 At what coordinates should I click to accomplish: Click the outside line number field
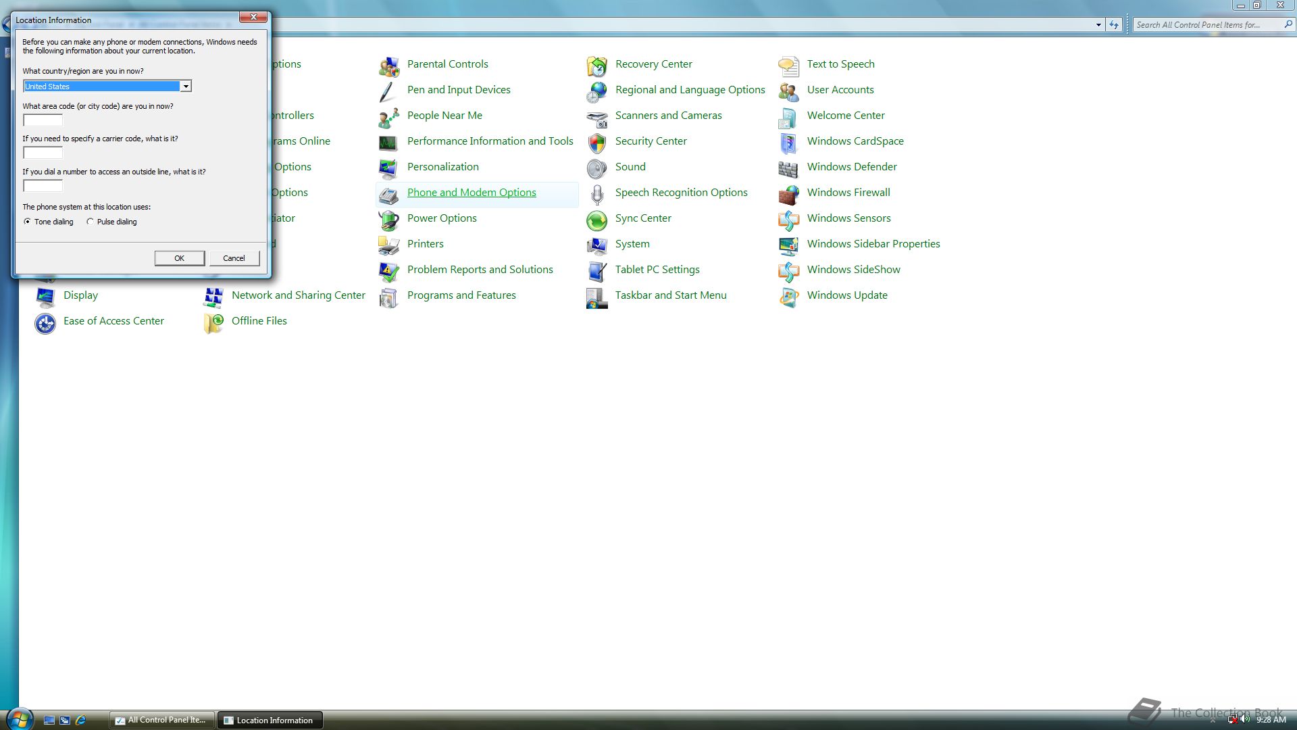[x=43, y=186]
